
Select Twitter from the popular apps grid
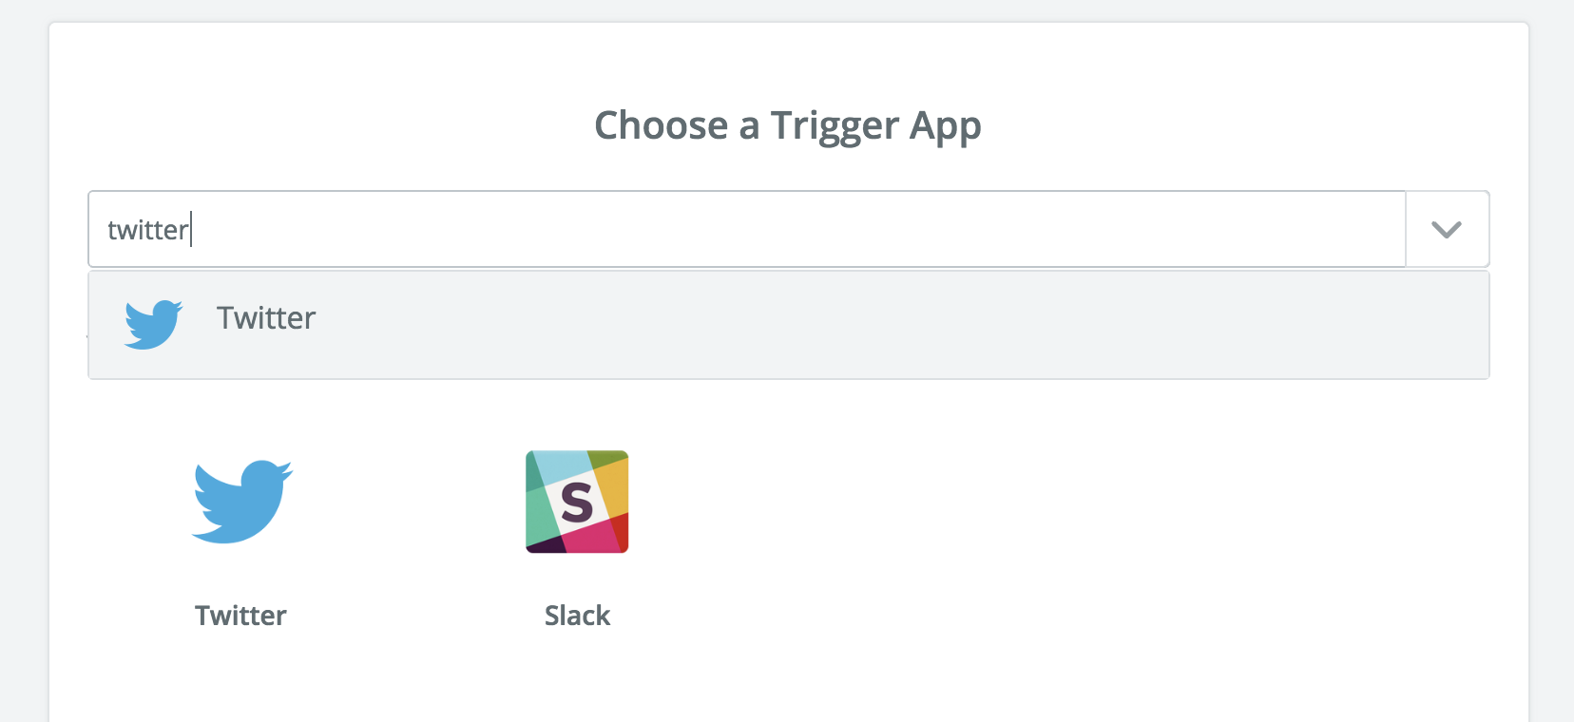pos(241,538)
